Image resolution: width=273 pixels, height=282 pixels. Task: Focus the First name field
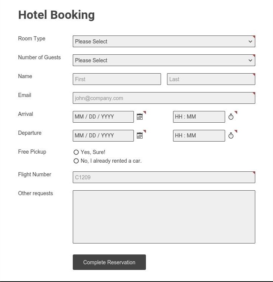(x=117, y=79)
